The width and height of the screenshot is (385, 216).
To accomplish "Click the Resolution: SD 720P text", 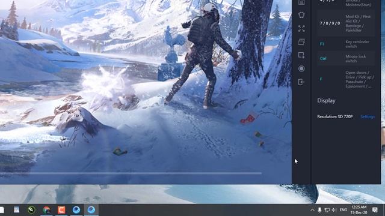I will (334, 116).
